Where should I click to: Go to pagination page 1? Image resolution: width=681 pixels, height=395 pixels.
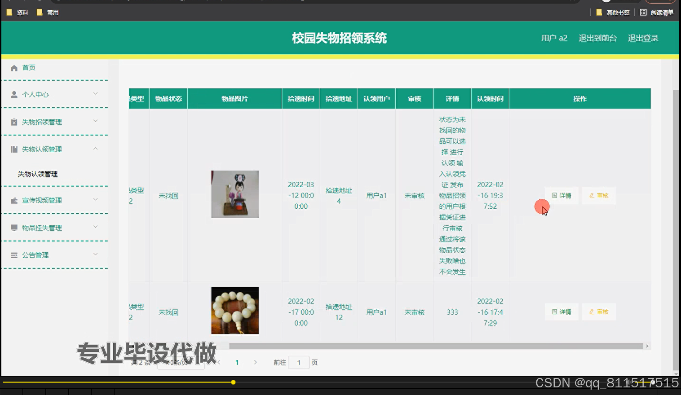tap(237, 363)
